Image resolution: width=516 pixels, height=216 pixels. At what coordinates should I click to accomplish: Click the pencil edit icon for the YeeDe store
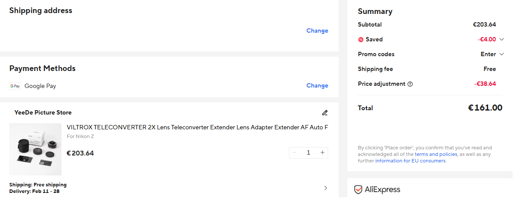point(324,113)
